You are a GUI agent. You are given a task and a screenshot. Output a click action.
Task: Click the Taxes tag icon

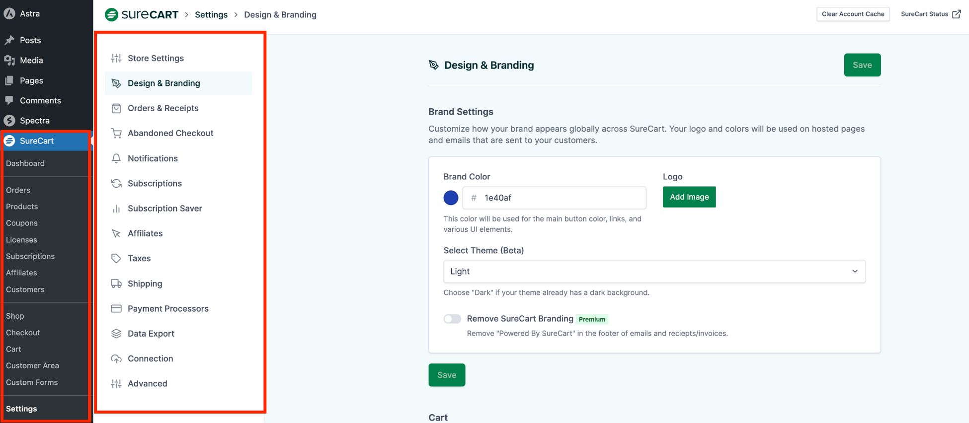click(x=116, y=258)
